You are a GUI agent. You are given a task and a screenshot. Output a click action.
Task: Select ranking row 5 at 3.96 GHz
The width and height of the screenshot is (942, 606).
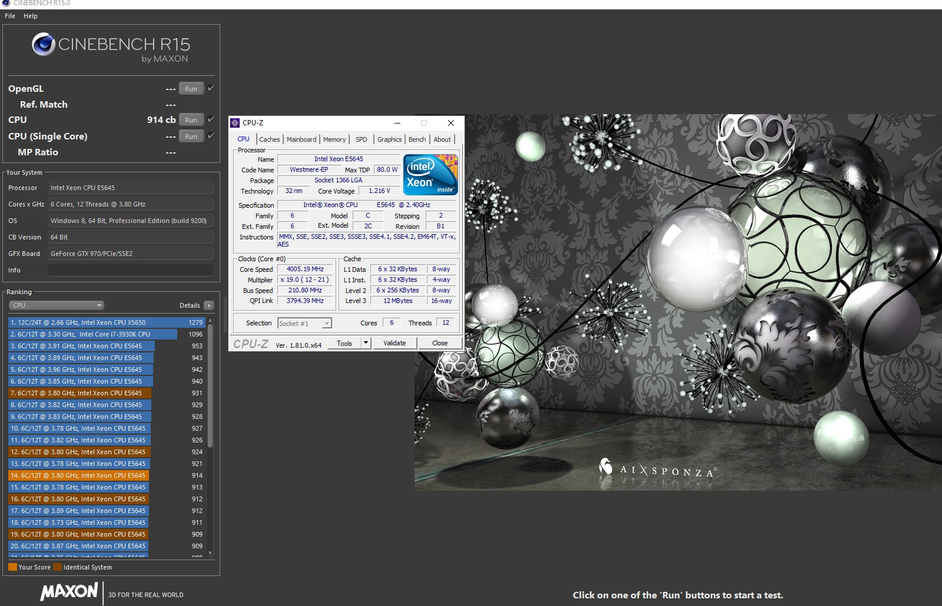pos(107,369)
